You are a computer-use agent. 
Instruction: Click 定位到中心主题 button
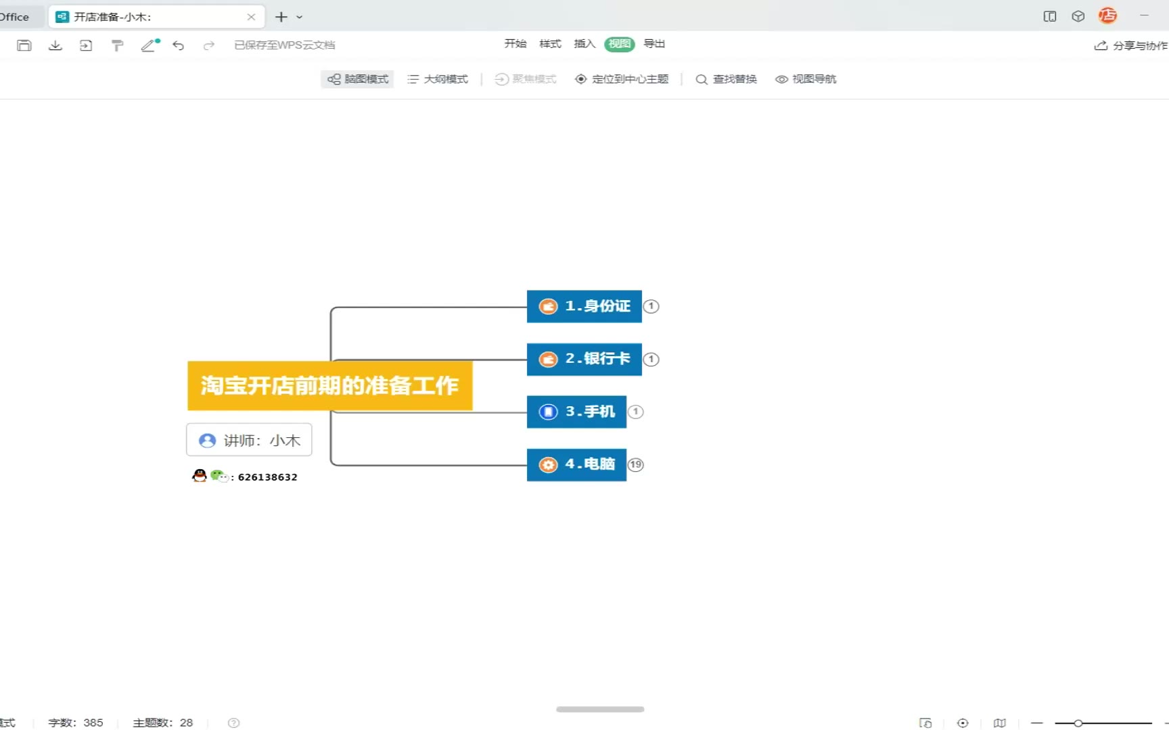coord(622,79)
